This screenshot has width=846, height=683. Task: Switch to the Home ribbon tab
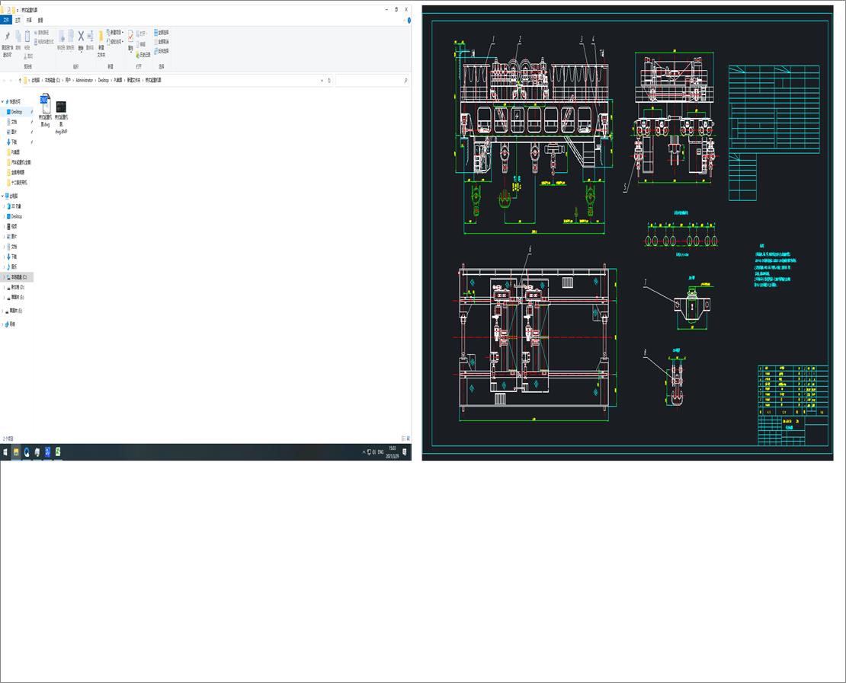pos(18,20)
